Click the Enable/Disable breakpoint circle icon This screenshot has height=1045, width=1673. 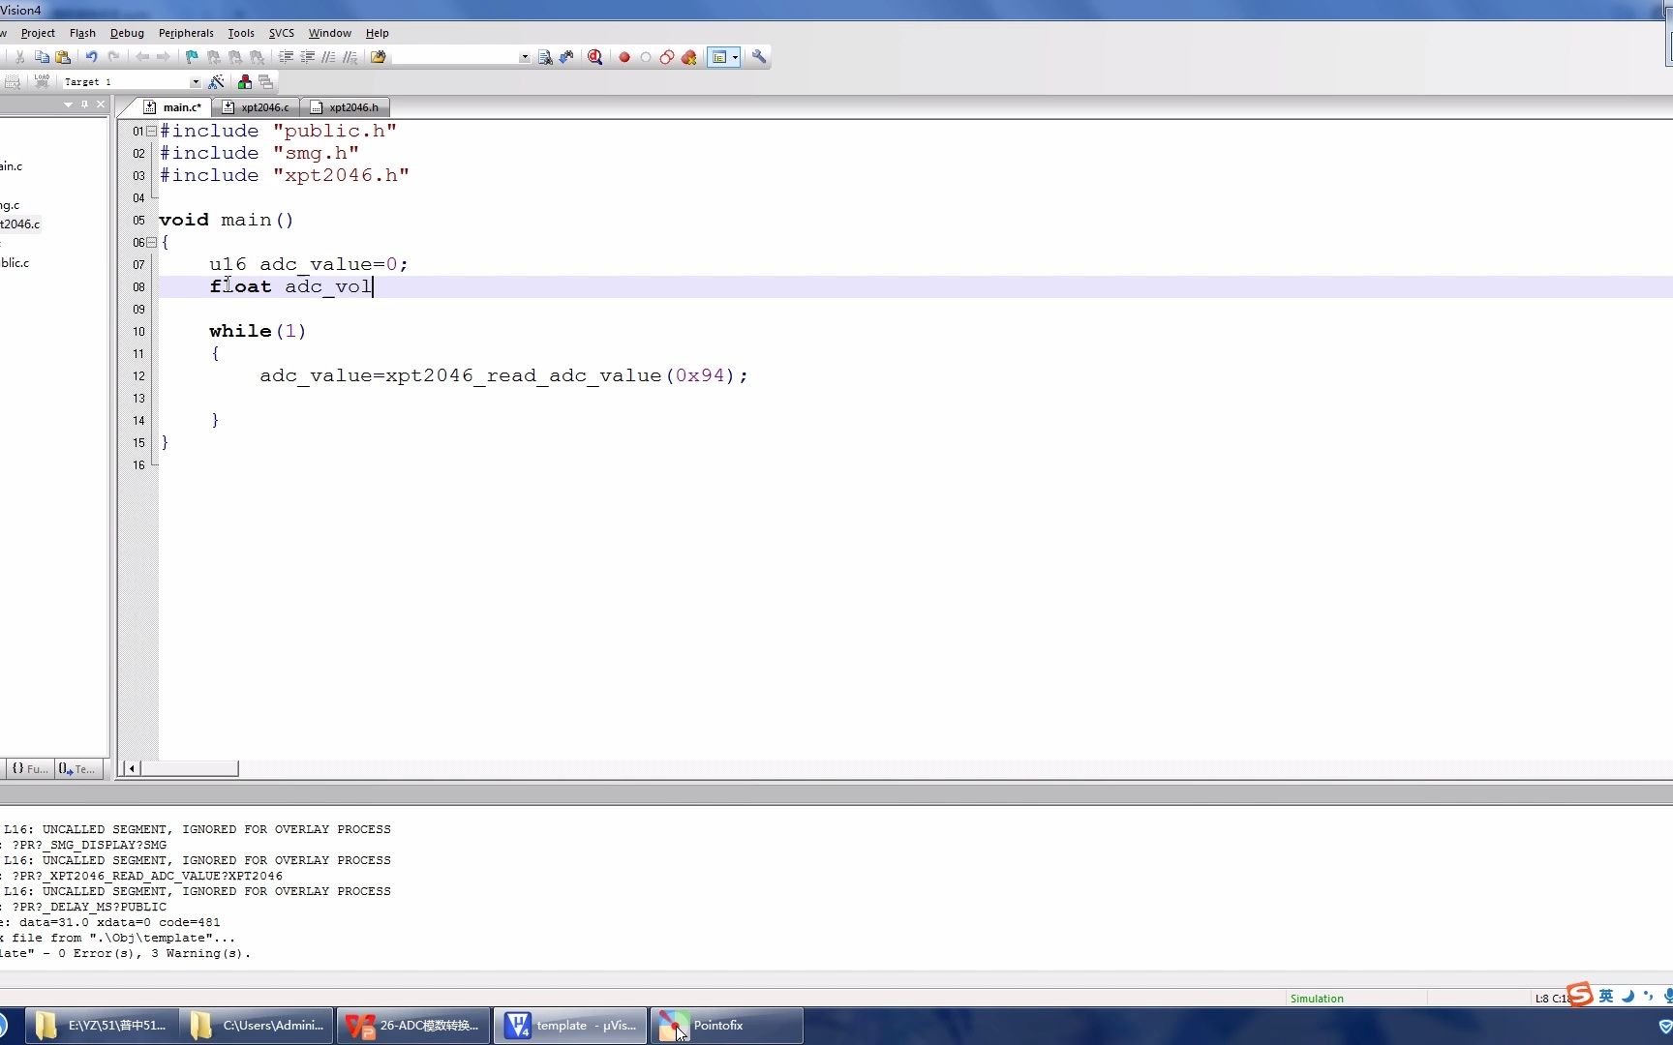click(x=646, y=57)
